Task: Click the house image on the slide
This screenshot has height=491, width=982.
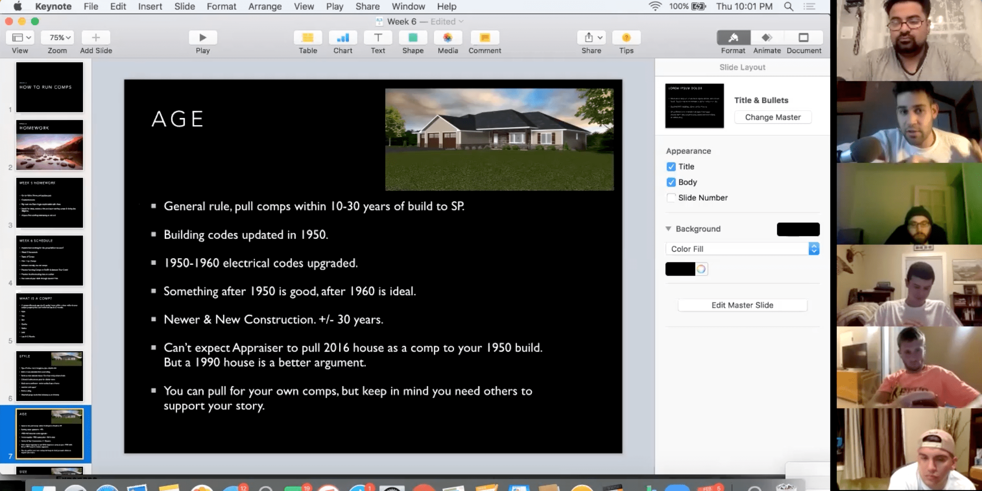Action: 499,139
